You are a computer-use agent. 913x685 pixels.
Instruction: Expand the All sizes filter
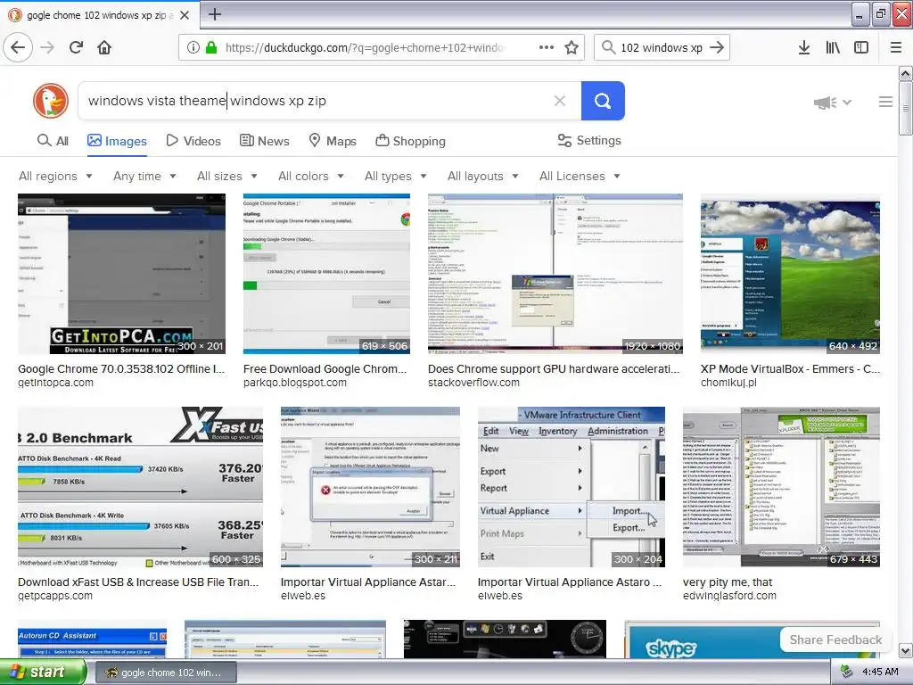pyautogui.click(x=227, y=176)
